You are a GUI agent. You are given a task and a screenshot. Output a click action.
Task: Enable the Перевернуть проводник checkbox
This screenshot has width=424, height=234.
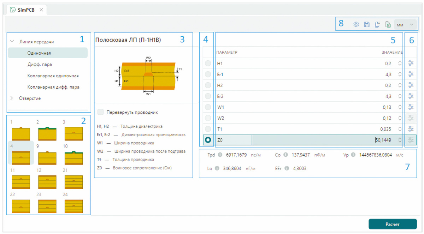101,112
